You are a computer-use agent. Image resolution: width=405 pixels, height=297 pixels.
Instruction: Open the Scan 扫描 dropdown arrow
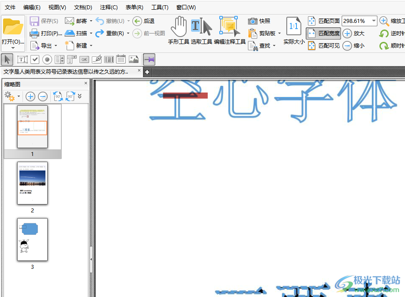(x=91, y=33)
